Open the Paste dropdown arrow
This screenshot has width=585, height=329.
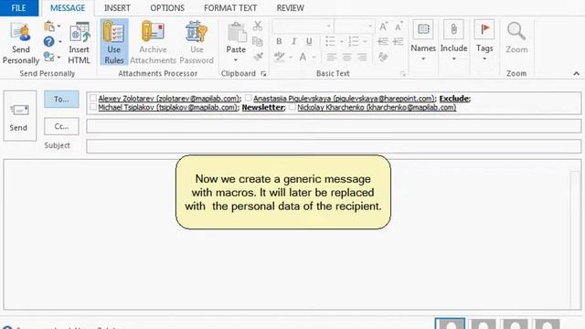[236, 60]
